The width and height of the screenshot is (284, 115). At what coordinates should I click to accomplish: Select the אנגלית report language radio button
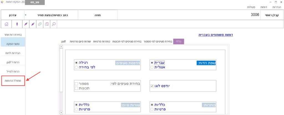(152, 67)
